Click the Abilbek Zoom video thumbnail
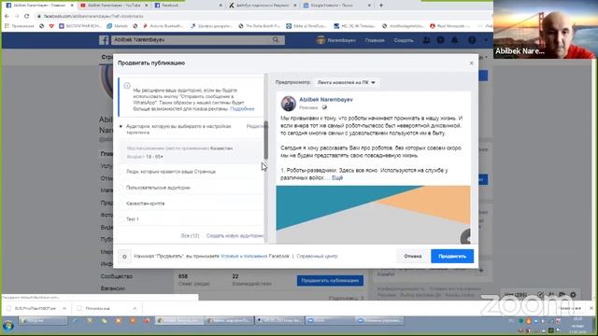 pyautogui.click(x=546, y=29)
